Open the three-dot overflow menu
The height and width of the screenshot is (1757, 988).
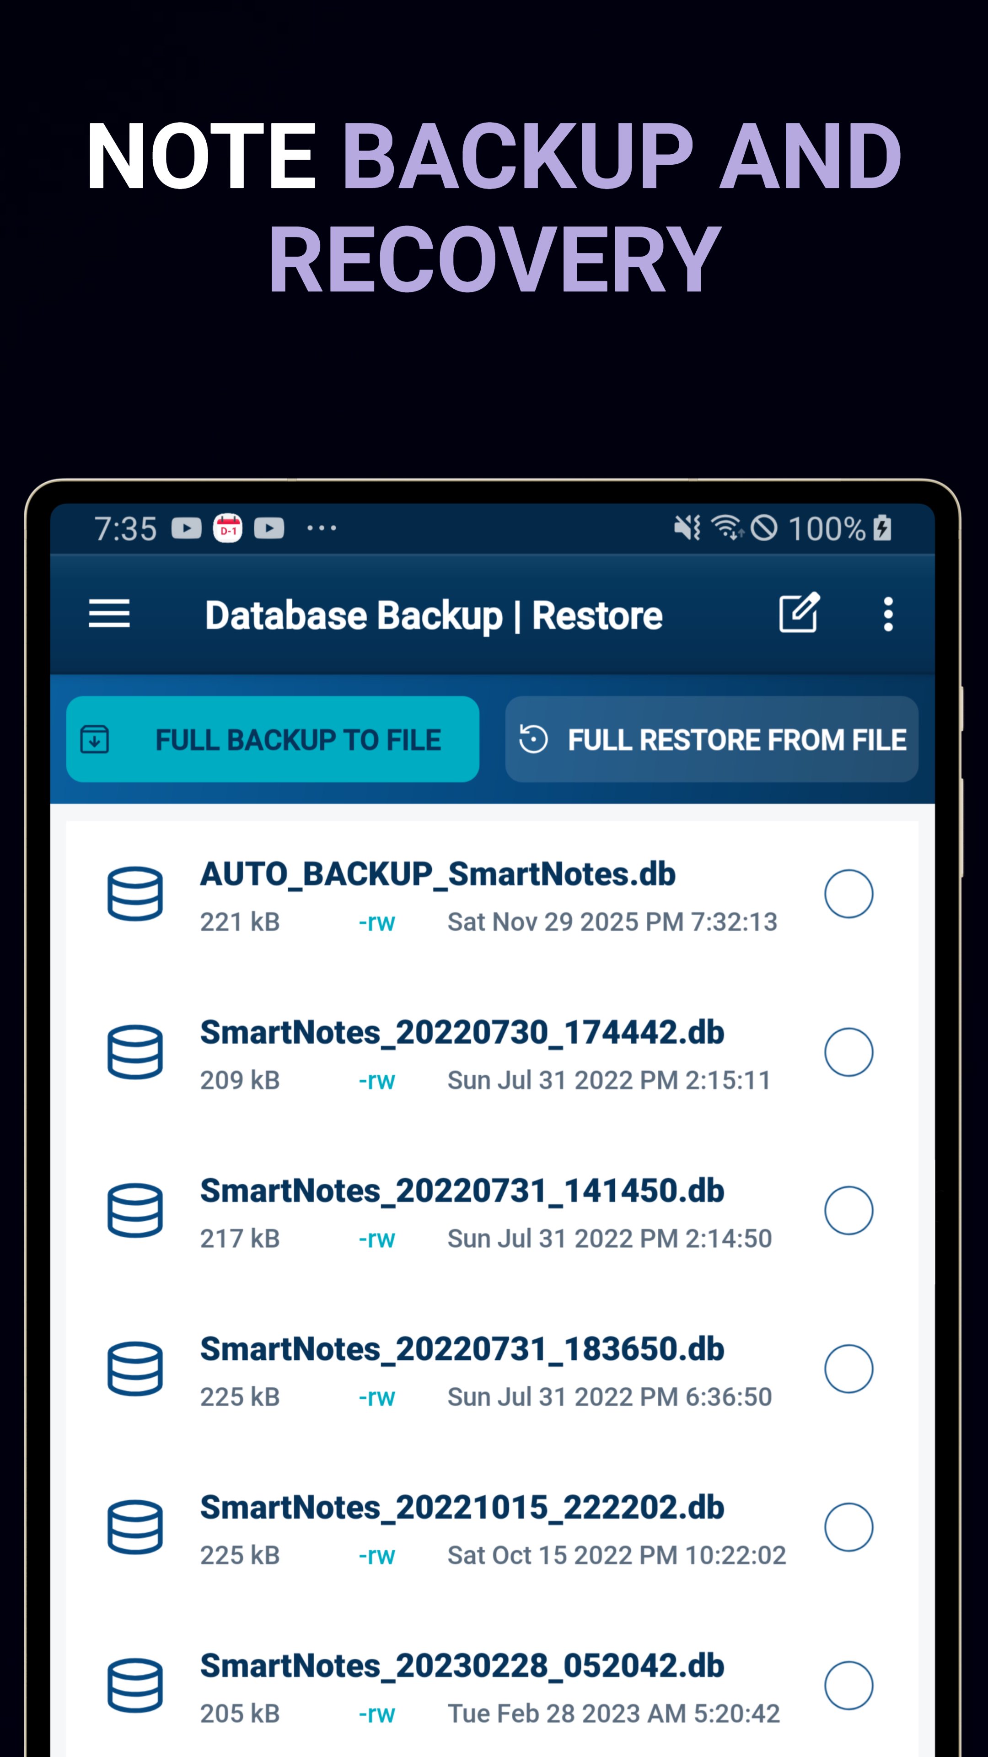tap(888, 614)
